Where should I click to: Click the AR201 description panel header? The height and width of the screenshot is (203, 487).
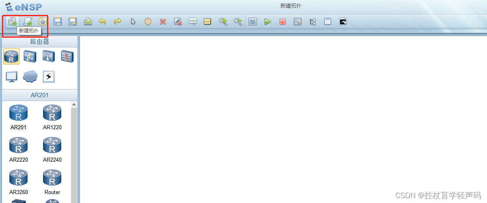click(40, 95)
